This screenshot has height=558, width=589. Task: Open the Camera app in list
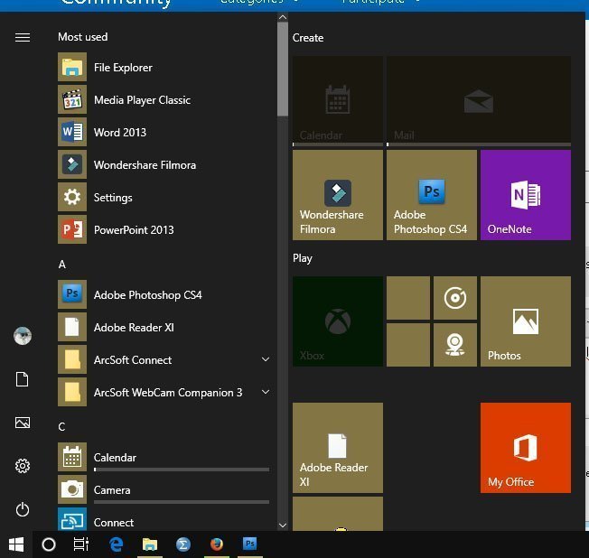(164, 490)
